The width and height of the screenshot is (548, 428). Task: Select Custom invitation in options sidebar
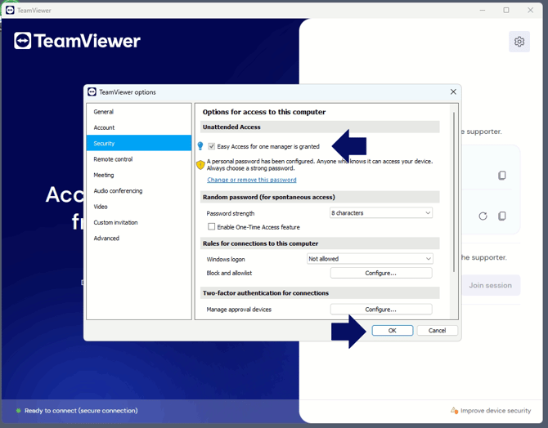coord(139,222)
